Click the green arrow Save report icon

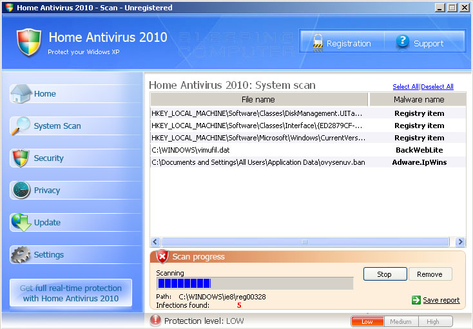click(x=416, y=300)
